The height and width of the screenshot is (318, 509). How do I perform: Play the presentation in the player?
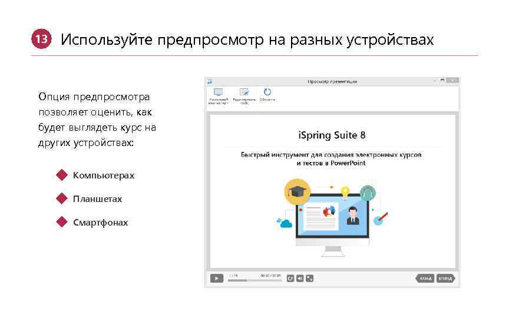tap(217, 279)
